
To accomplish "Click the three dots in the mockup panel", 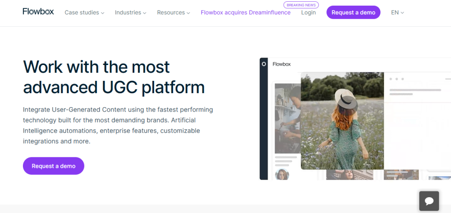I will click(x=396, y=79).
